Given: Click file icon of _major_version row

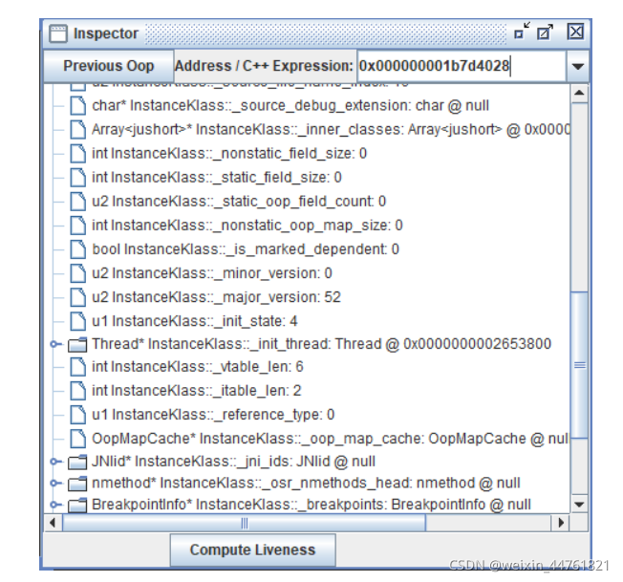Looking at the screenshot, I should tap(77, 297).
